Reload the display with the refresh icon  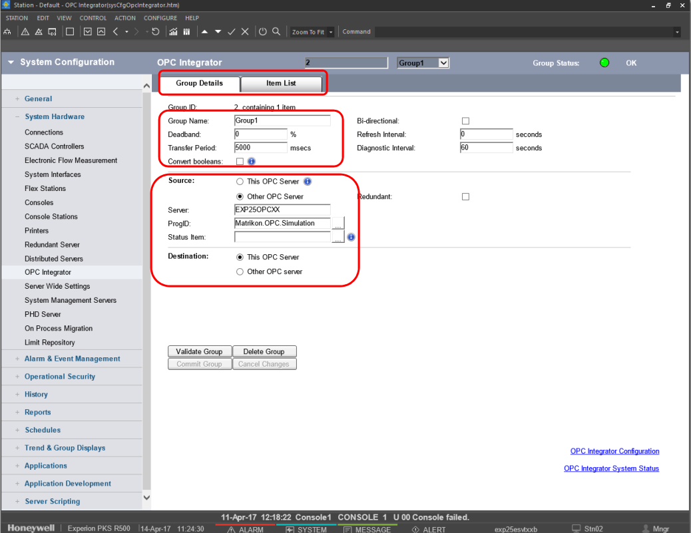pos(156,32)
